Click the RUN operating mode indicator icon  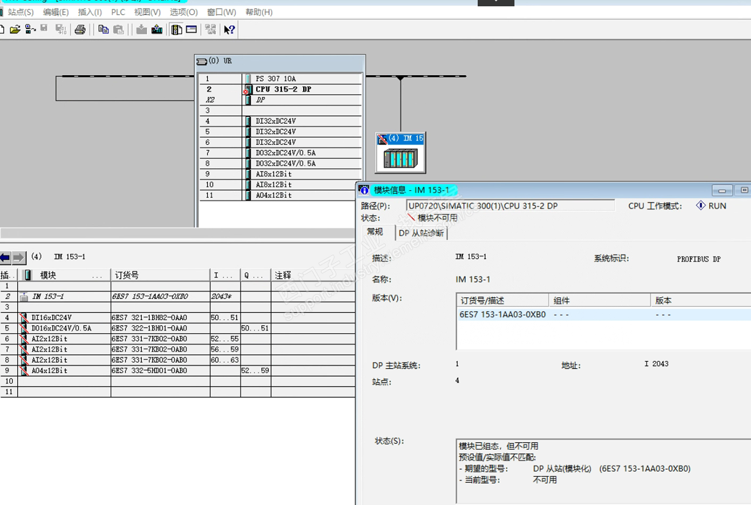pyautogui.click(x=700, y=205)
